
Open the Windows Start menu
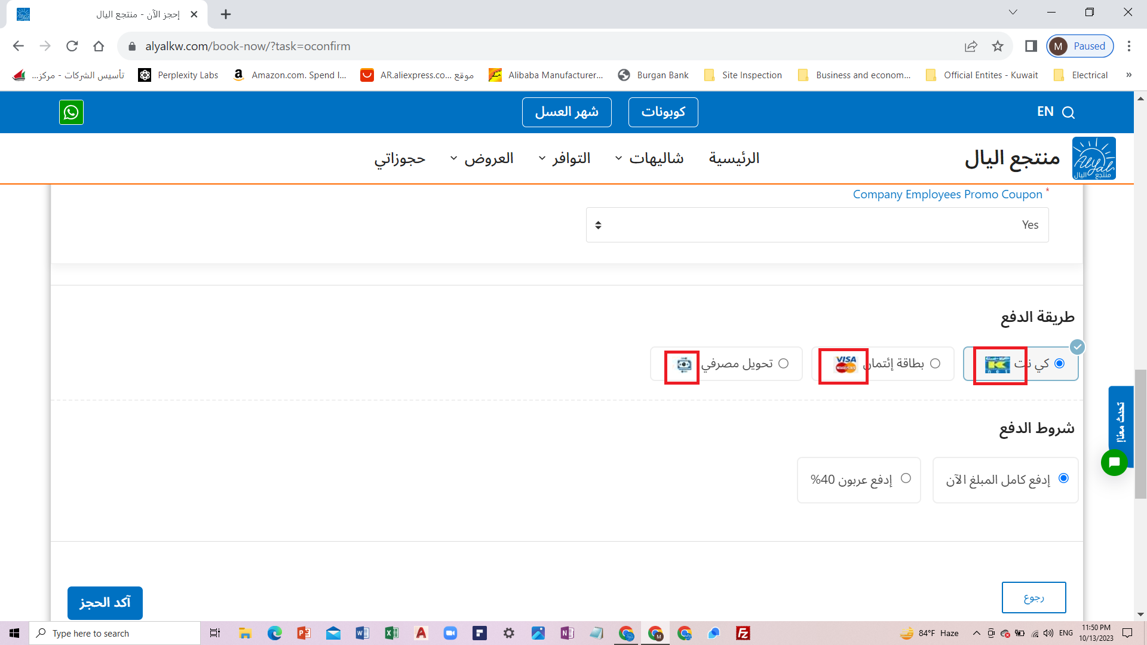[14, 633]
